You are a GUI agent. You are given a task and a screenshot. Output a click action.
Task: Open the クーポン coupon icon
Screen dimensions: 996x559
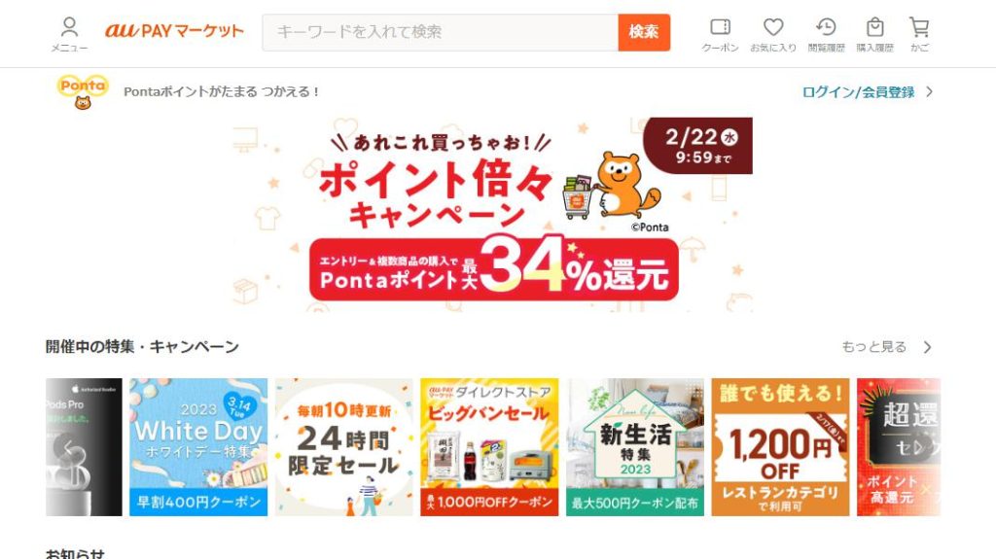pyautogui.click(x=720, y=34)
